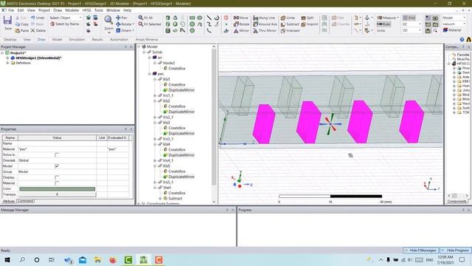The width and height of the screenshot is (472, 266).
Task: Click the model tree vertical scrollbar
Action: [214, 124]
